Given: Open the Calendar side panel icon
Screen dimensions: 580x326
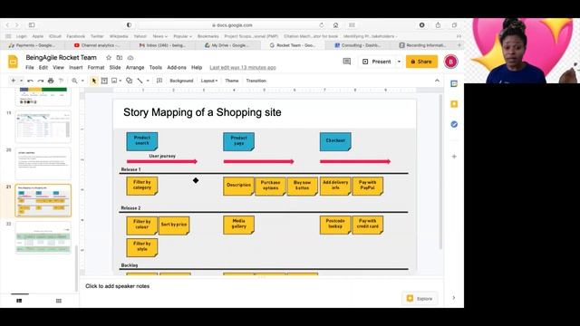Looking at the screenshot, I should click(x=454, y=84).
